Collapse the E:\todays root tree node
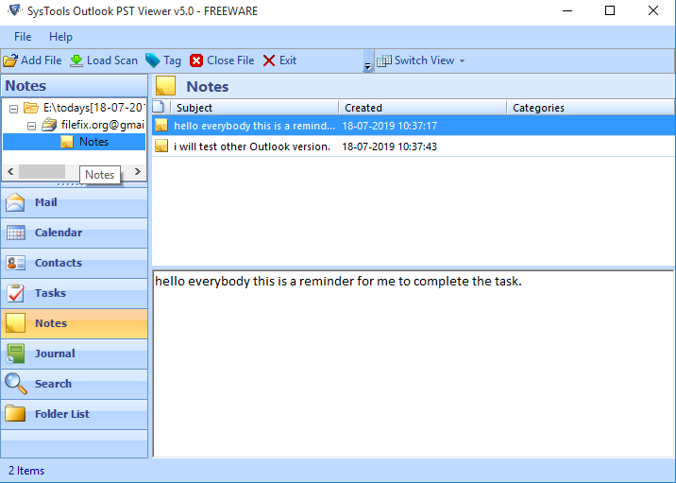Screen dimensions: 676x483 13,109
